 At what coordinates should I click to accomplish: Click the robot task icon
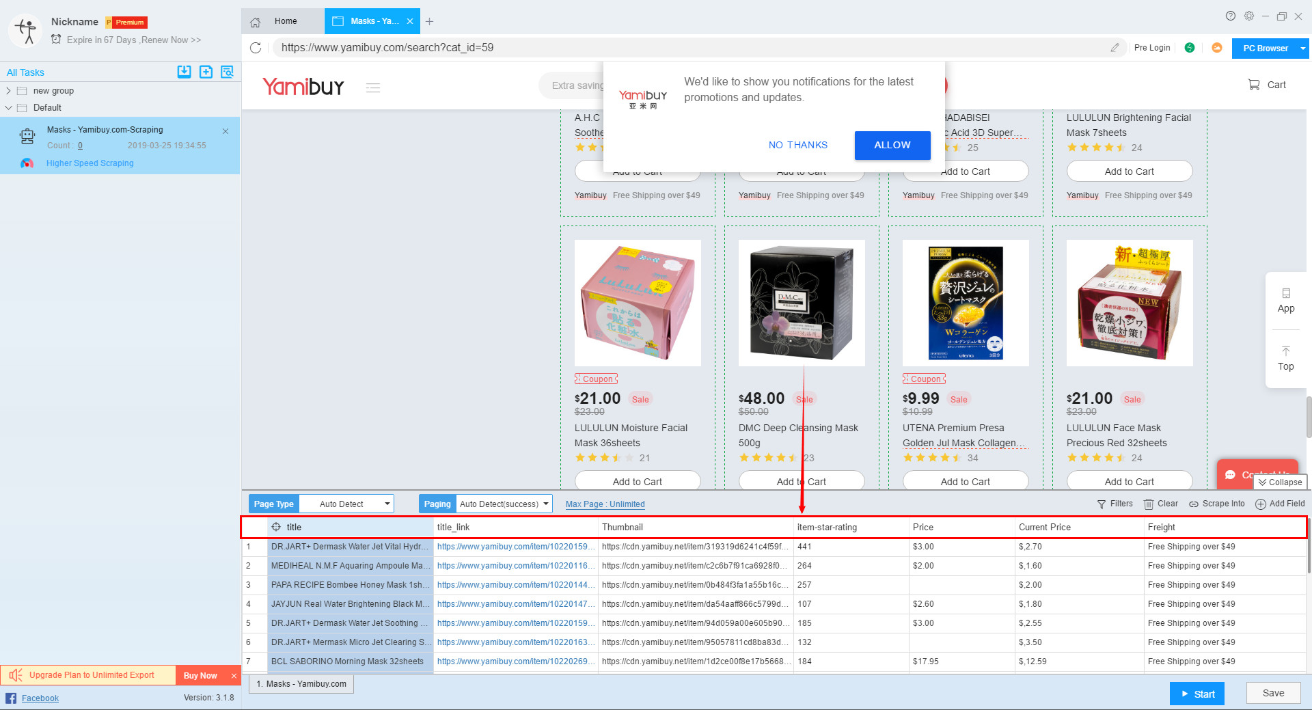click(x=27, y=137)
